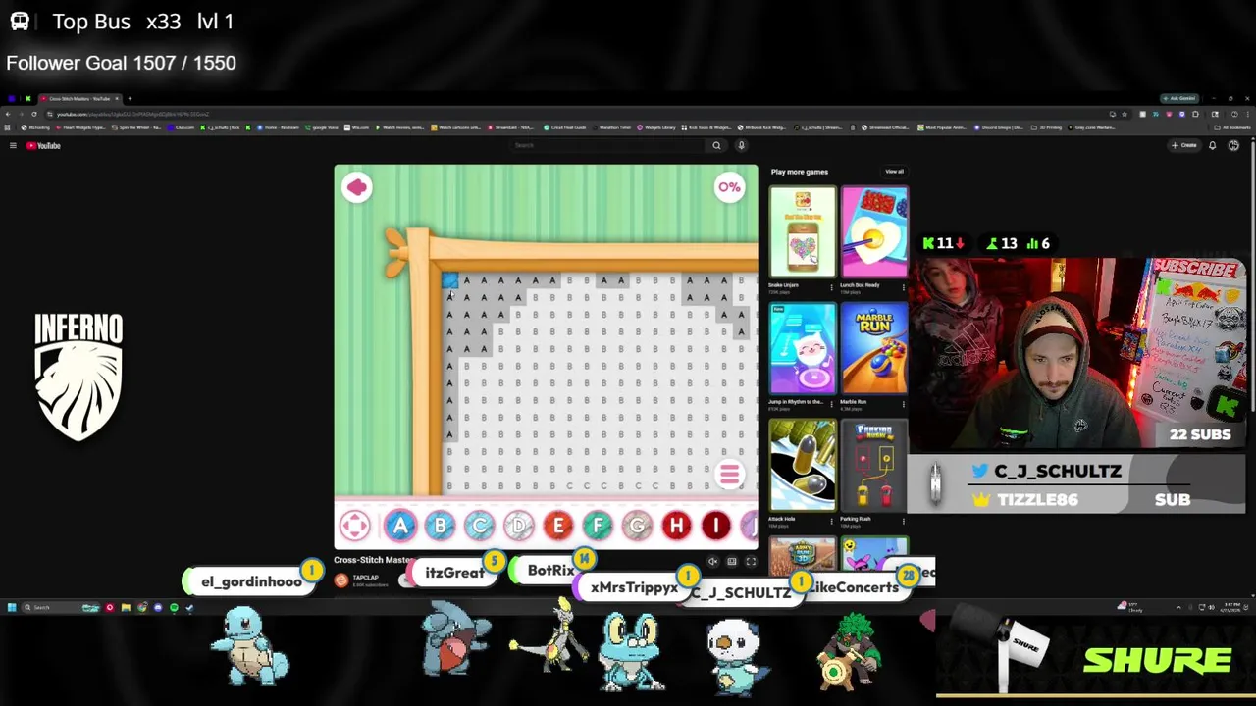1256x706 pixels.
Task: Pick thread color C
Action: tap(479, 527)
